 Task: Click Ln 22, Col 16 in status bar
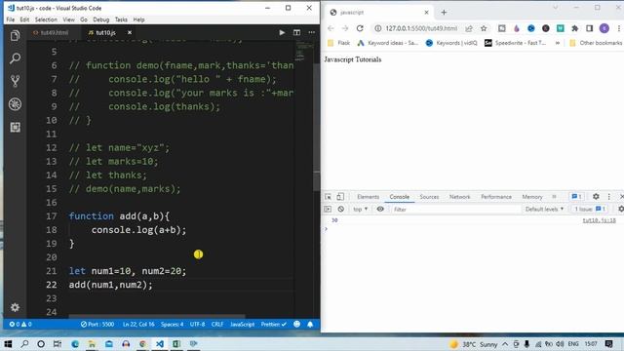point(138,325)
